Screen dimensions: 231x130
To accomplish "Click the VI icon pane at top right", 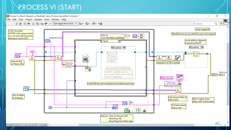I will [x=226, y=22].
